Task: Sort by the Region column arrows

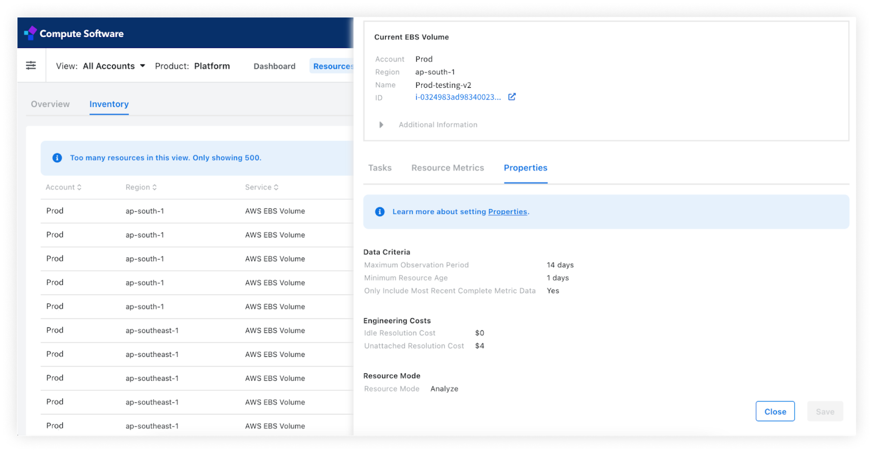Action: point(155,187)
